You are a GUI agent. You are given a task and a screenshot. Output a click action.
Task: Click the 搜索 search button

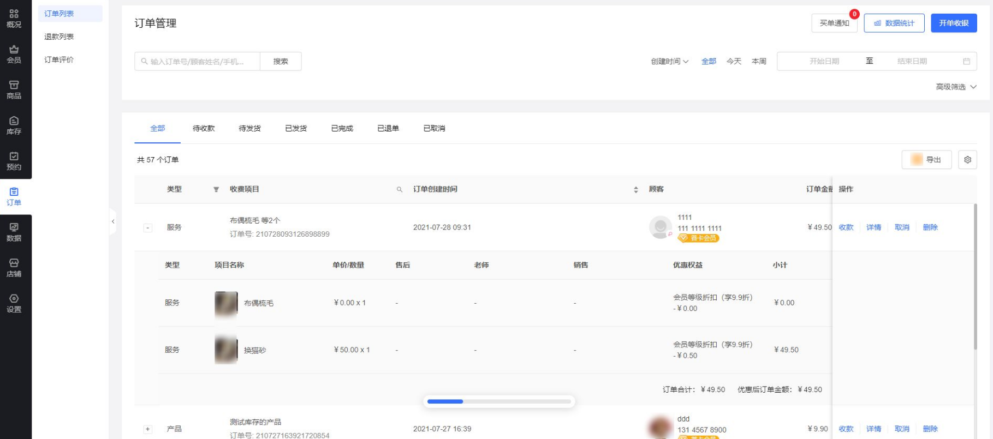[281, 61]
